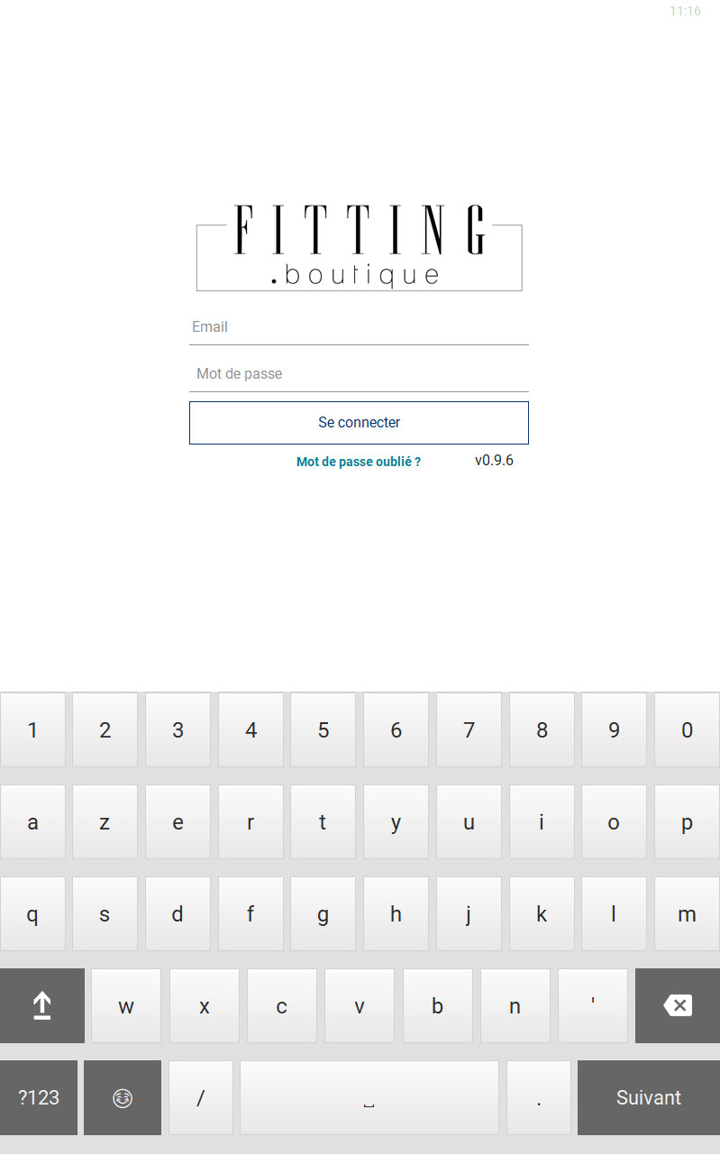Focus the Mot de passe field
Screen dimensions: 720x1155
pos(359,374)
